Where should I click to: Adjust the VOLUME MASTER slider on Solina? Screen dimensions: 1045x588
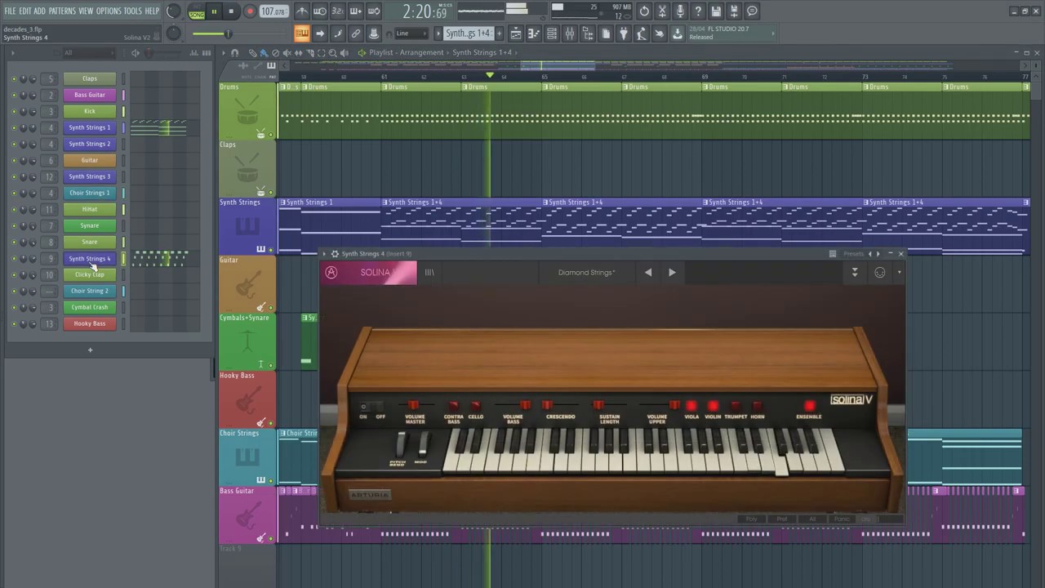[415, 405]
